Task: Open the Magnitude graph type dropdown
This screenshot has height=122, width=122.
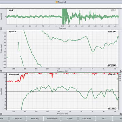Action: click(x=14, y=74)
